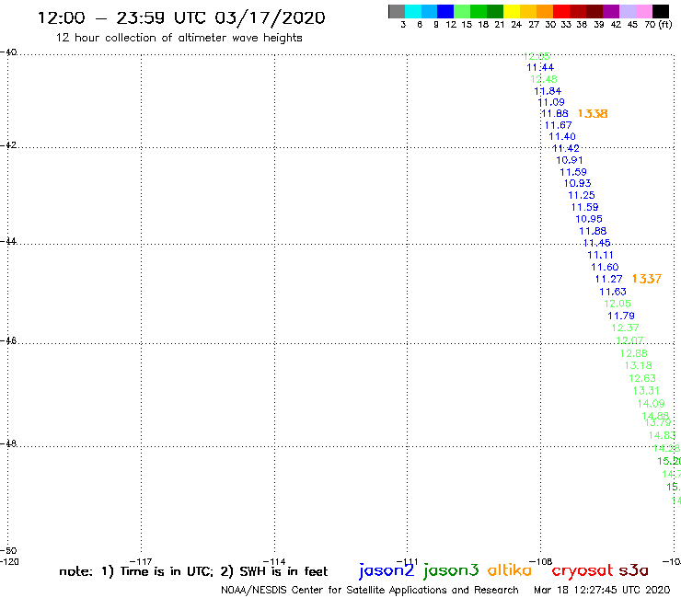Click the wave height value 10.91
This screenshot has width=681, height=598.
[x=570, y=160]
